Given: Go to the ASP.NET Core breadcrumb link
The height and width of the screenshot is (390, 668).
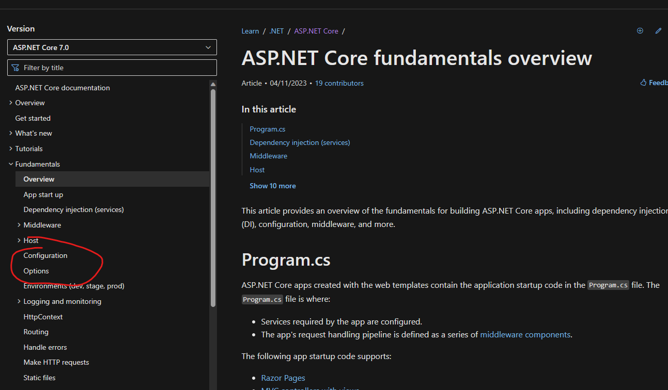Looking at the screenshot, I should pyautogui.click(x=316, y=31).
